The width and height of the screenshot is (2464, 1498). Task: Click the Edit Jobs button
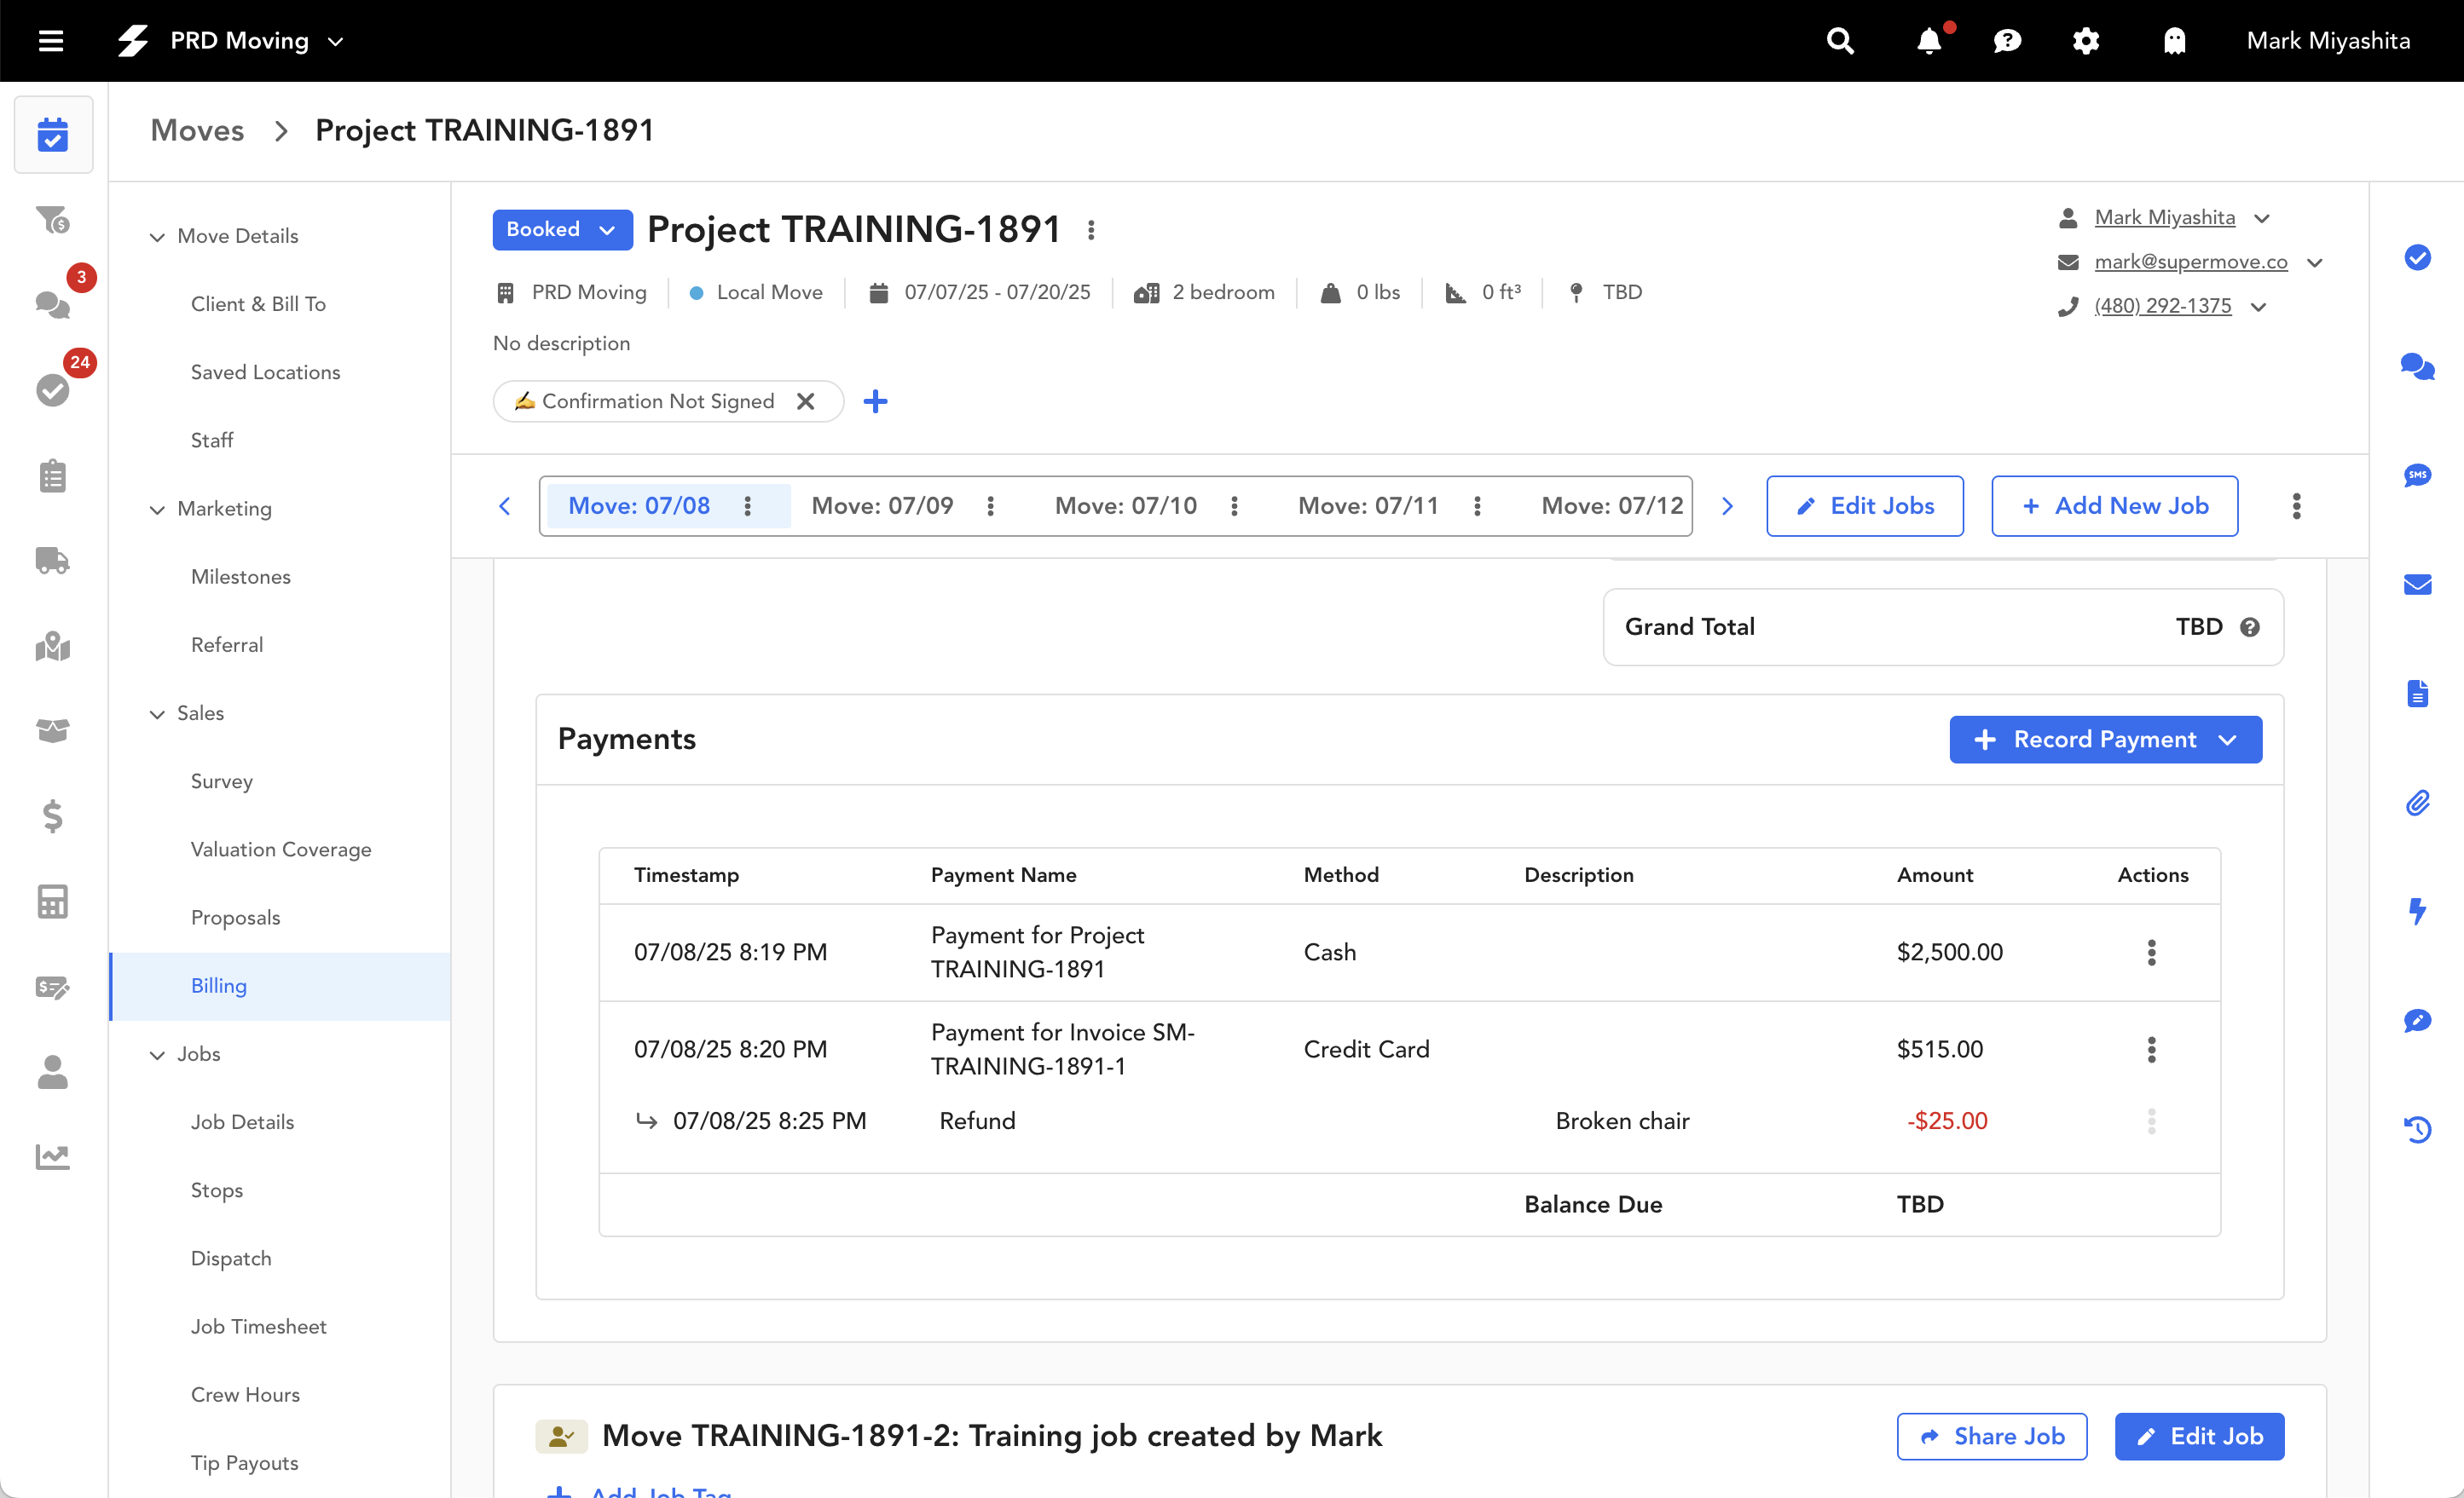point(1864,505)
